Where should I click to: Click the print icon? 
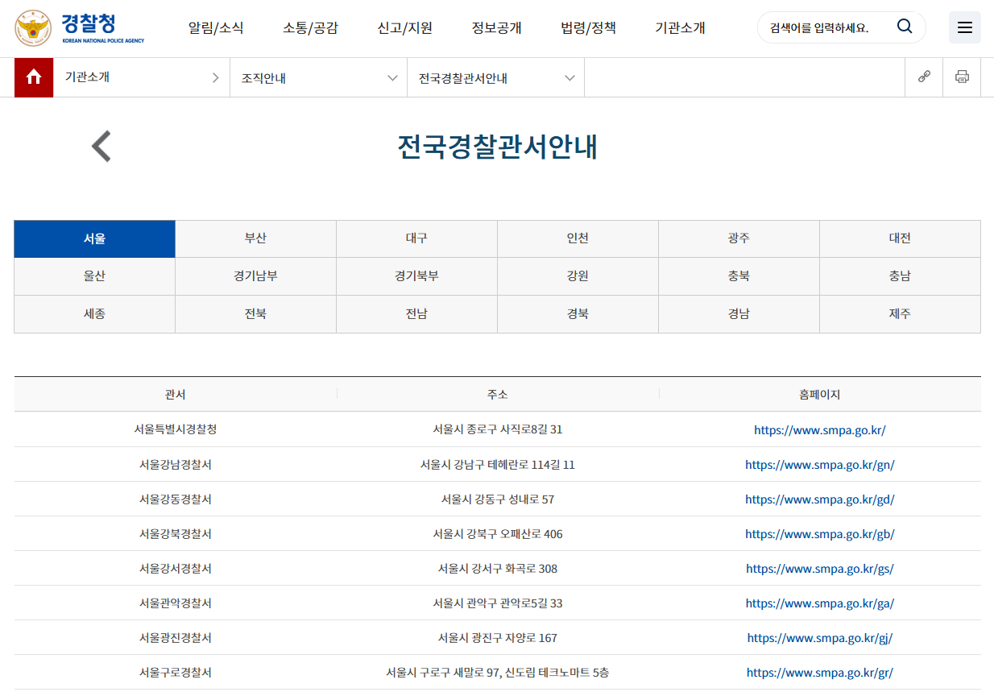tap(962, 77)
